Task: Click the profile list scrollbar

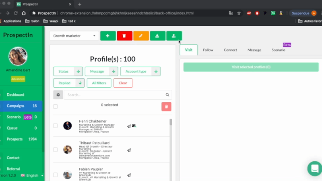Action: (x=171, y=122)
